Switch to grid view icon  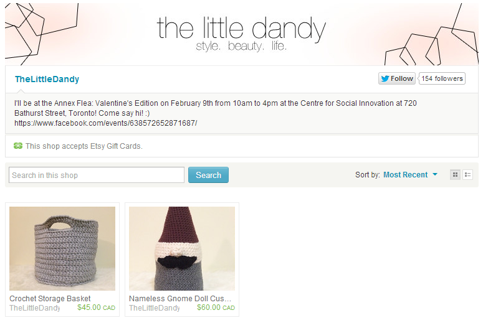(x=455, y=175)
